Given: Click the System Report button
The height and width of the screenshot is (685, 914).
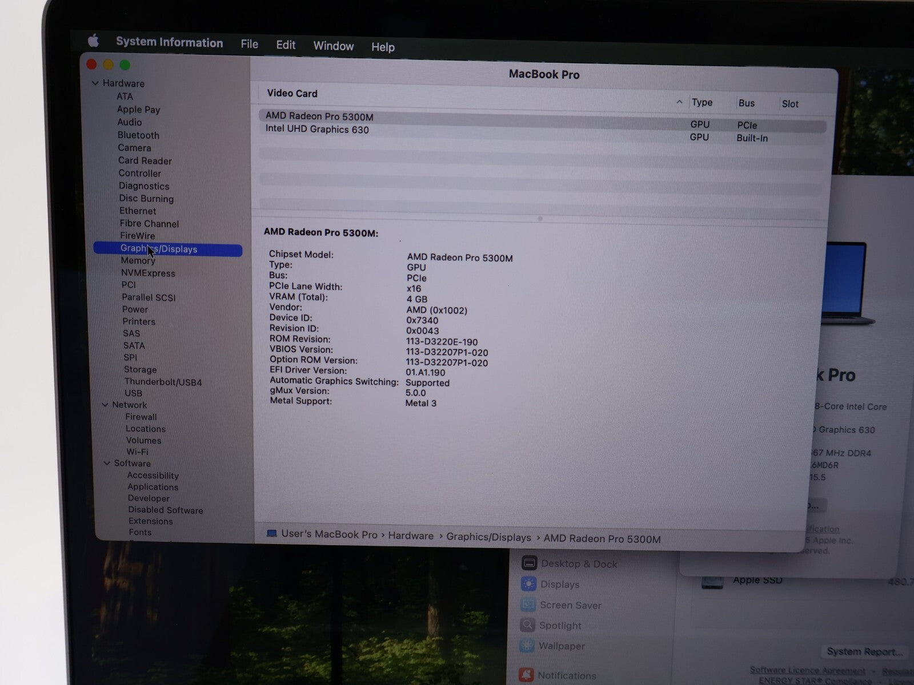Looking at the screenshot, I should point(865,651).
